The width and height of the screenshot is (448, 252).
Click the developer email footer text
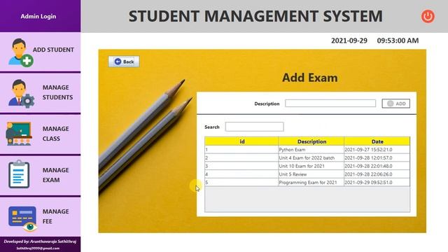pyautogui.click(x=38, y=248)
